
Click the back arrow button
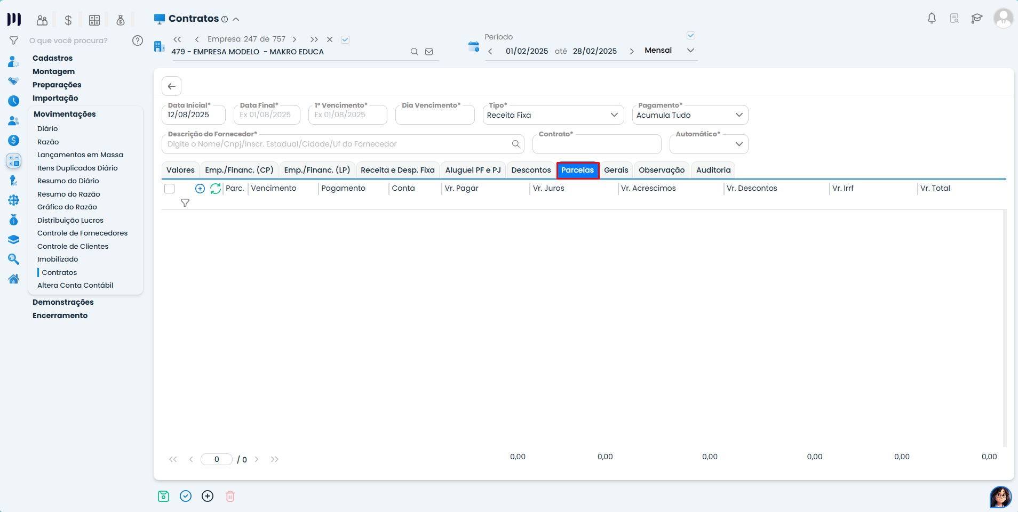(172, 86)
